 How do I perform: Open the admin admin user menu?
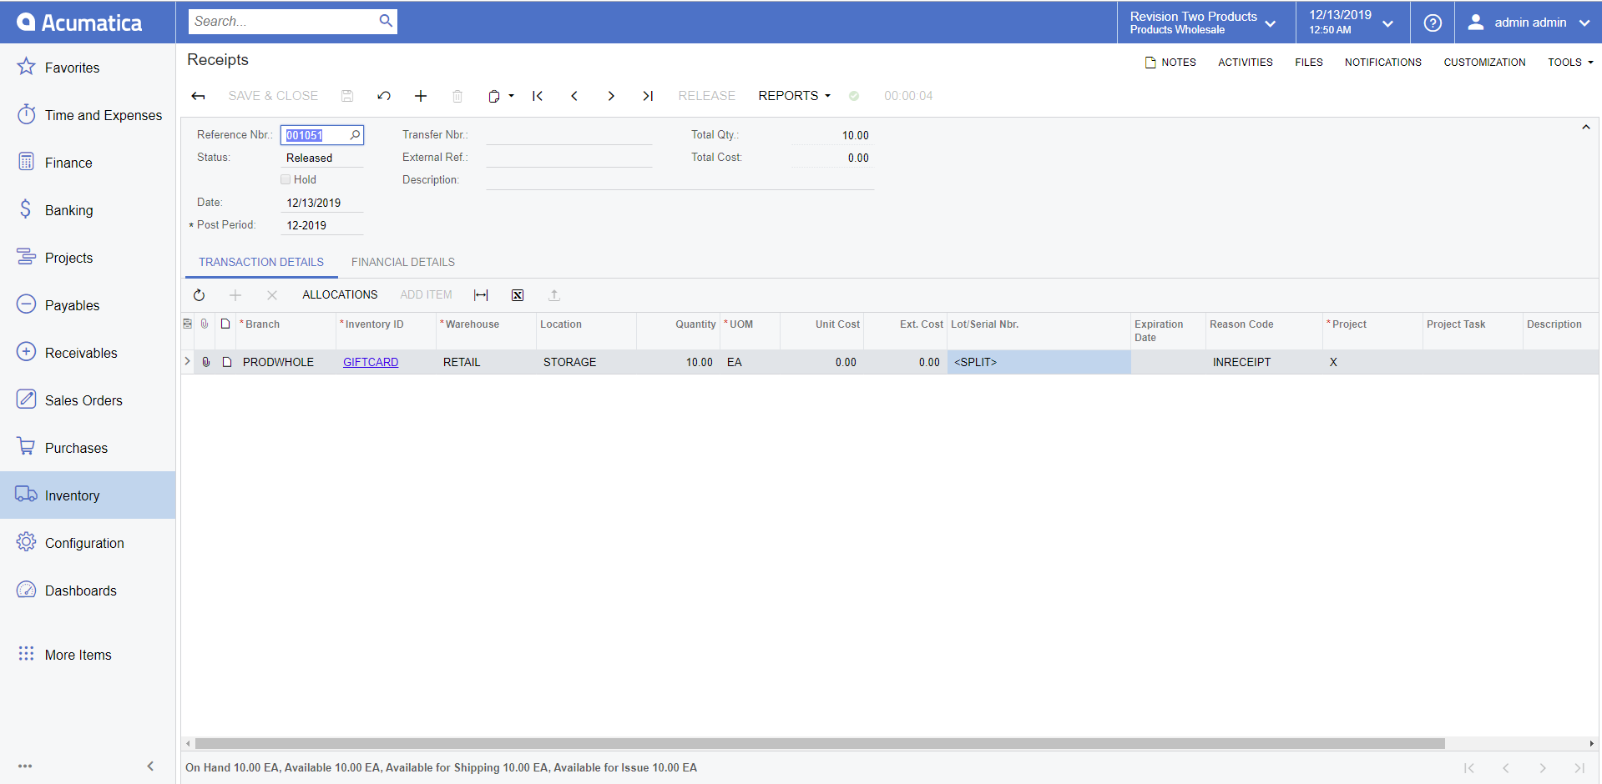1528,23
